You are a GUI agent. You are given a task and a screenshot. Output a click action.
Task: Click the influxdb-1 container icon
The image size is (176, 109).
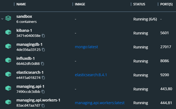coord(8,61)
